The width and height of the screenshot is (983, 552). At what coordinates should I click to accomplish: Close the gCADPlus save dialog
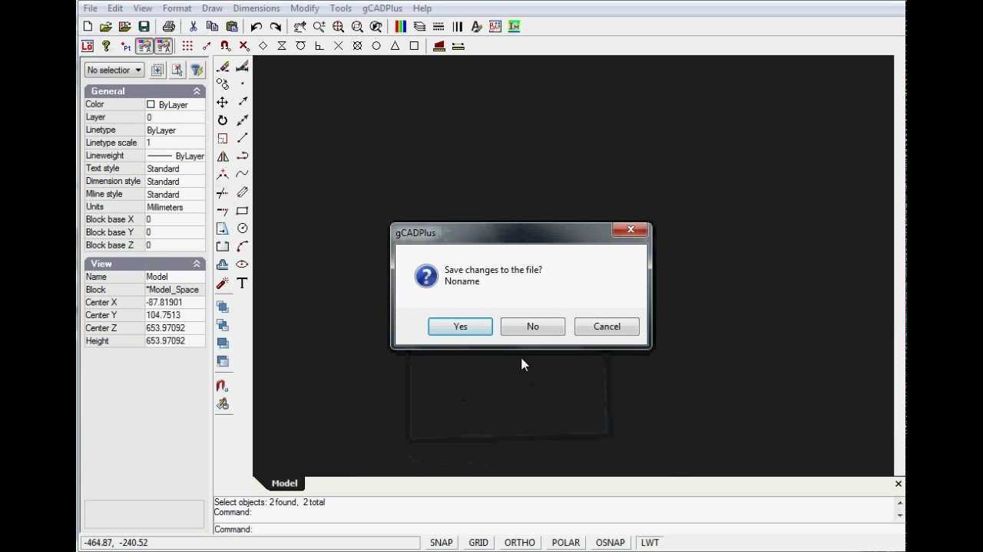pos(631,230)
